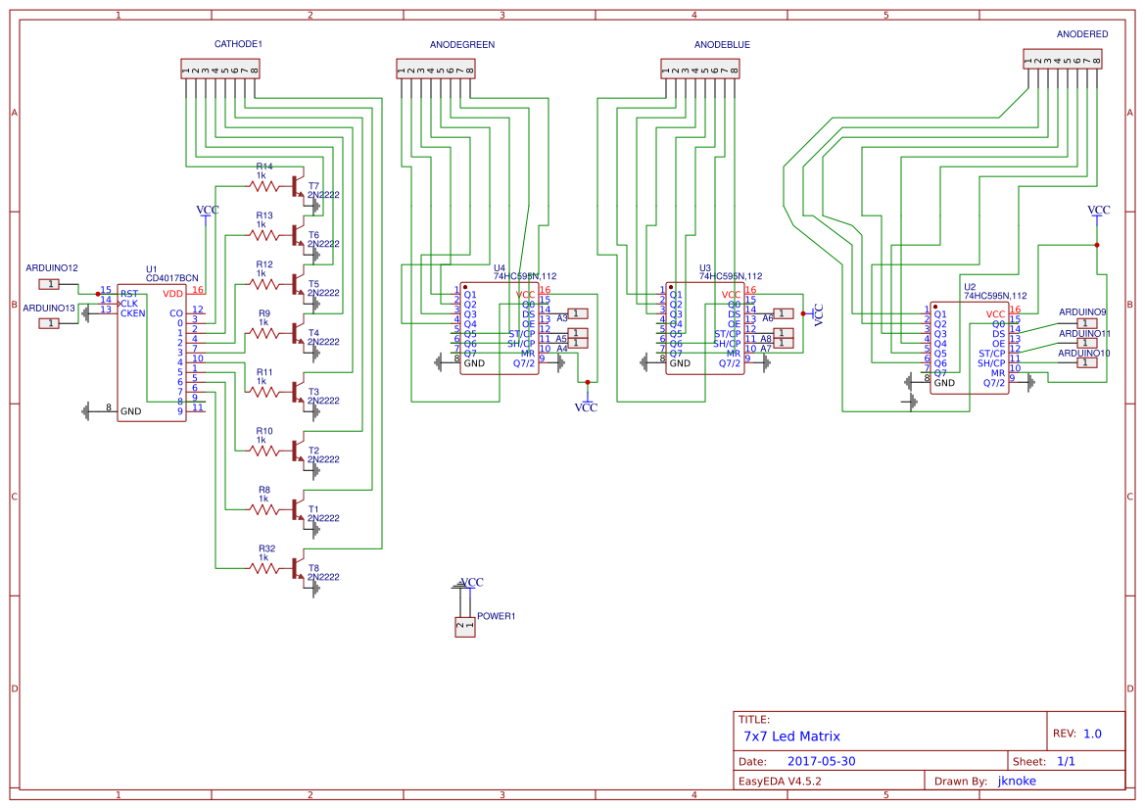Select the CATHODE1 header connector
The width and height of the screenshot is (1145, 810).
click(220, 69)
